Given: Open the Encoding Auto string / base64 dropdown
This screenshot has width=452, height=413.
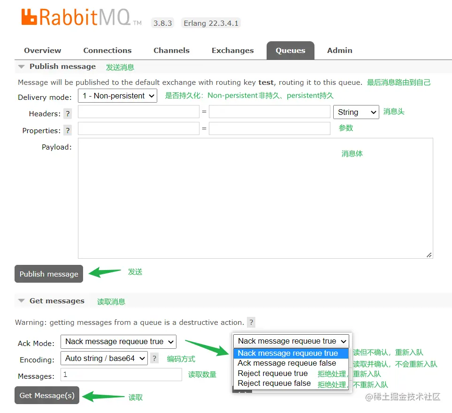Looking at the screenshot, I should 104,358.
